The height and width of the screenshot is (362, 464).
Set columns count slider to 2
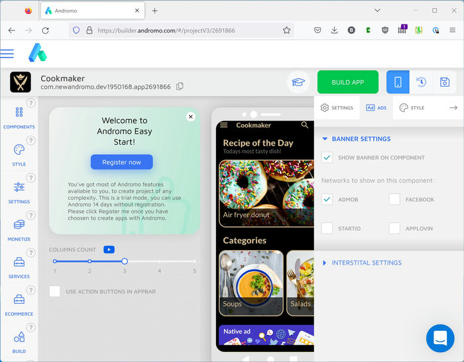point(89,261)
